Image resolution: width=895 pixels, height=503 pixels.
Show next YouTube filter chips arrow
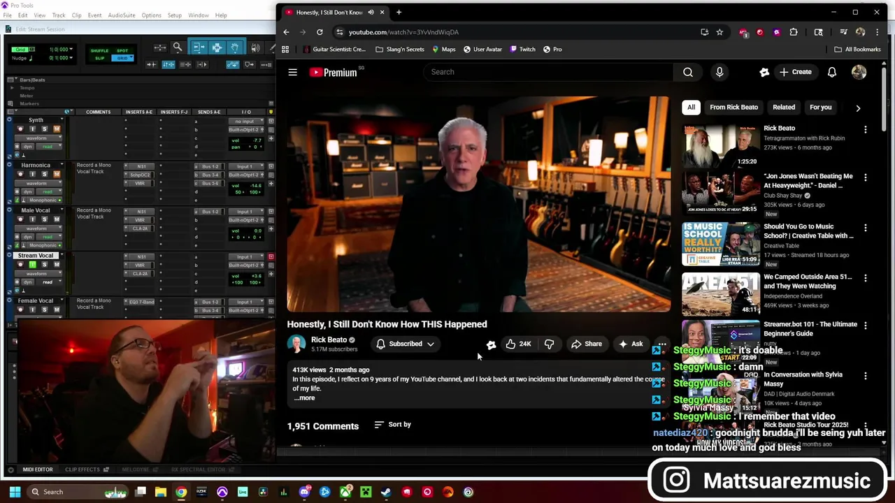click(858, 108)
